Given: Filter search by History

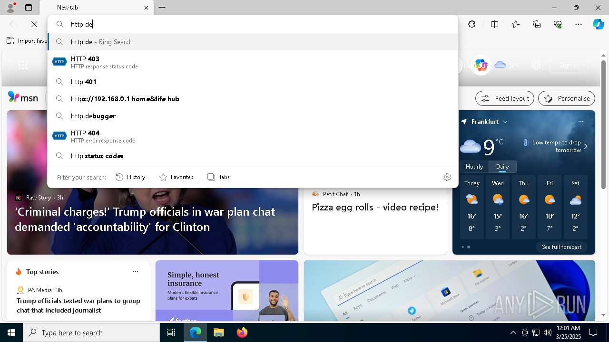Looking at the screenshot, I should (130, 177).
